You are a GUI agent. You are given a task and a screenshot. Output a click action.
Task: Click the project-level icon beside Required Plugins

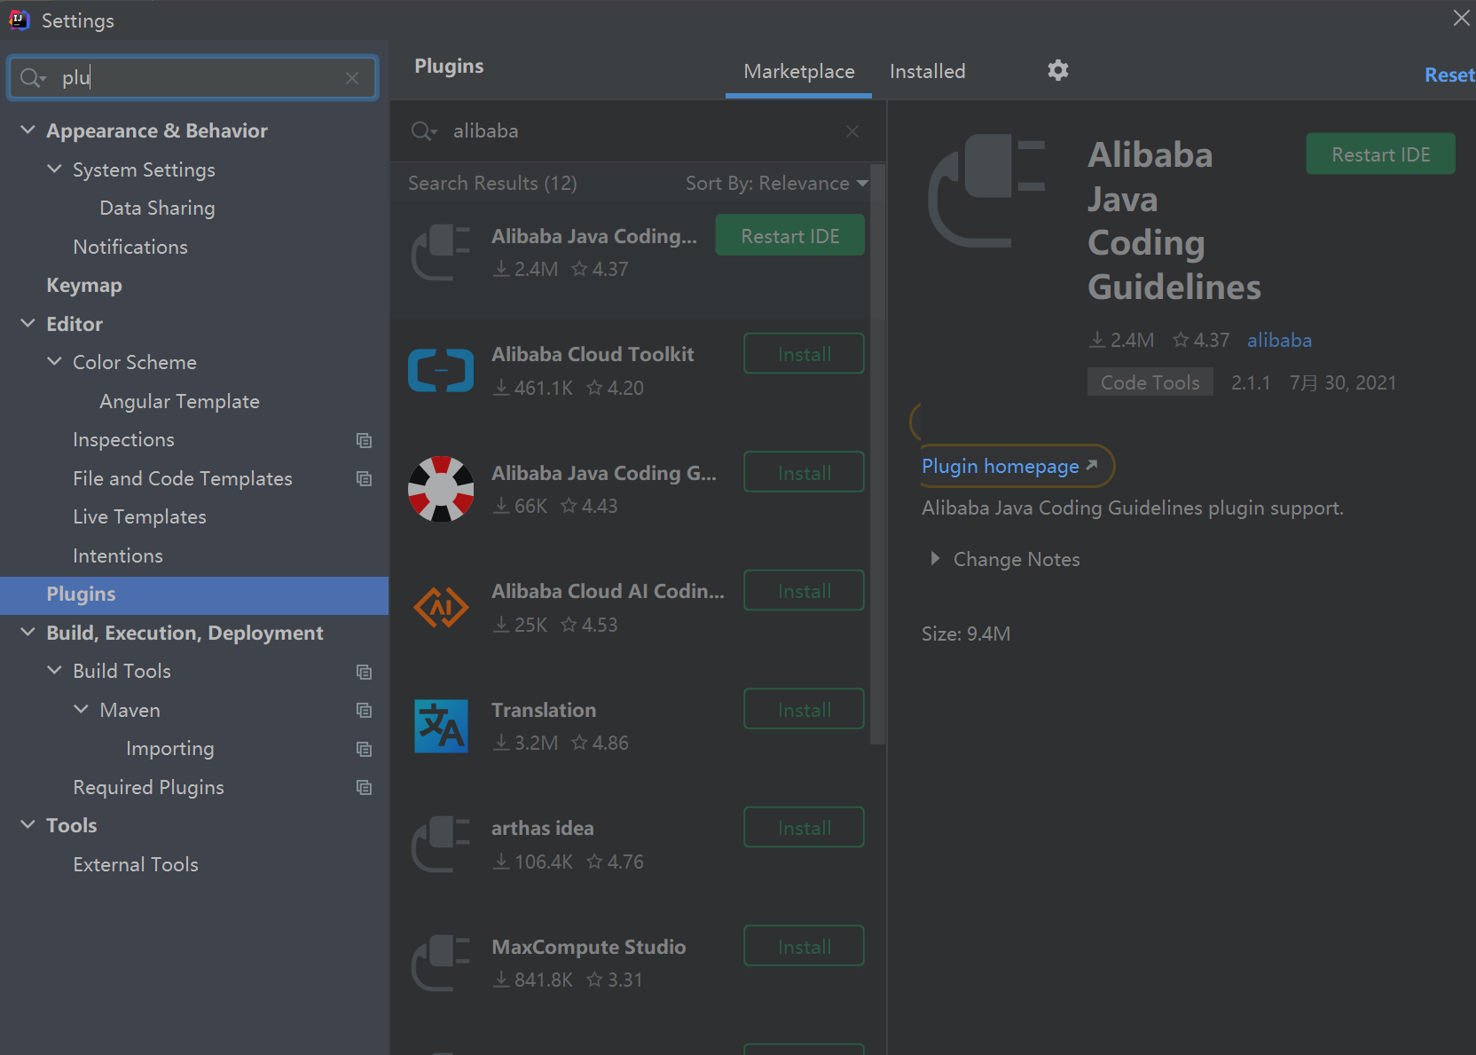point(364,787)
